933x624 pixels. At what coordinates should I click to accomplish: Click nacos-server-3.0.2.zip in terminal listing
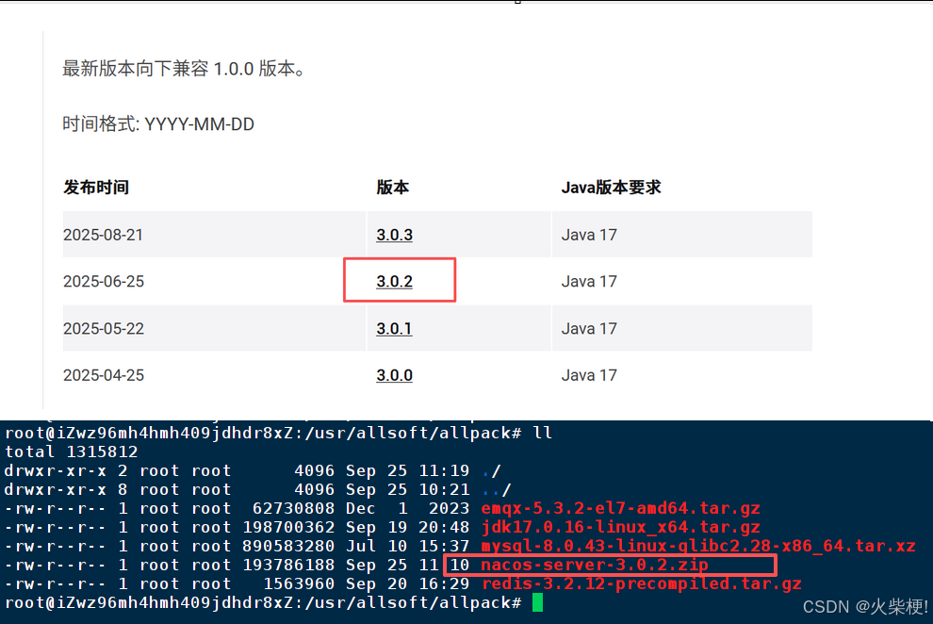tap(595, 565)
